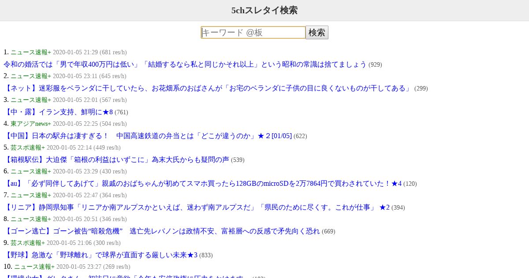Open thread about 迷彩服をベランダに干していたら
The height and width of the screenshot is (278, 529).
click(208, 88)
